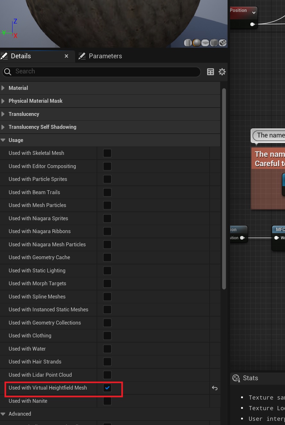Reset Virtual Heightfield Mesh to default
285x425 pixels.
pyautogui.click(x=215, y=388)
